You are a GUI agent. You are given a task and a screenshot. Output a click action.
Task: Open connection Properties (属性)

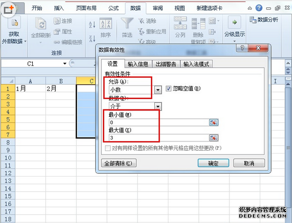tap(63, 31)
